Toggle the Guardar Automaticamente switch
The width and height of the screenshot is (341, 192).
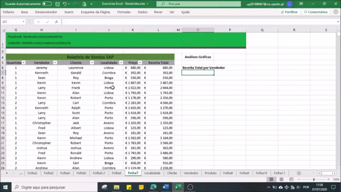pyautogui.click(x=47, y=3)
